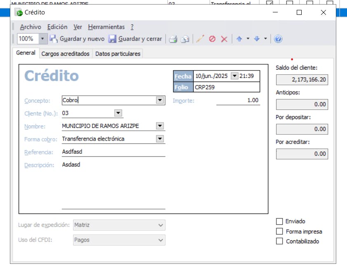Click the Descripción text Asdasd

tap(71, 165)
